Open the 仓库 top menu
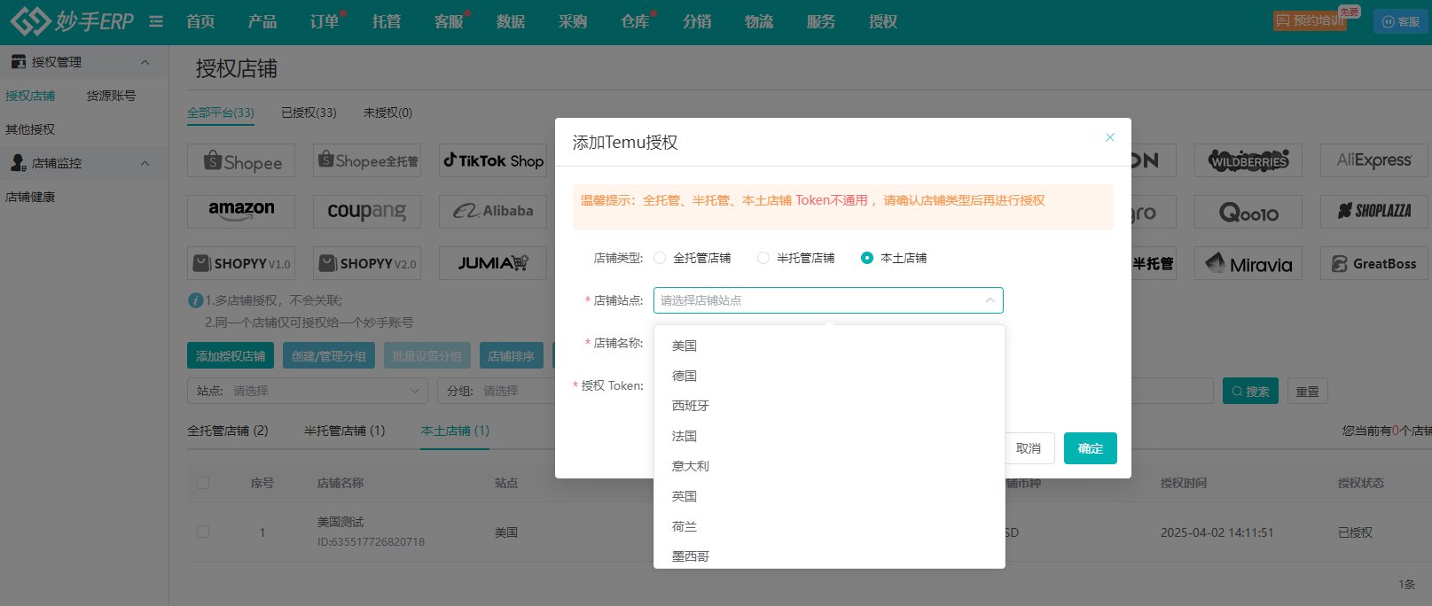This screenshot has width=1432, height=606. tap(635, 21)
